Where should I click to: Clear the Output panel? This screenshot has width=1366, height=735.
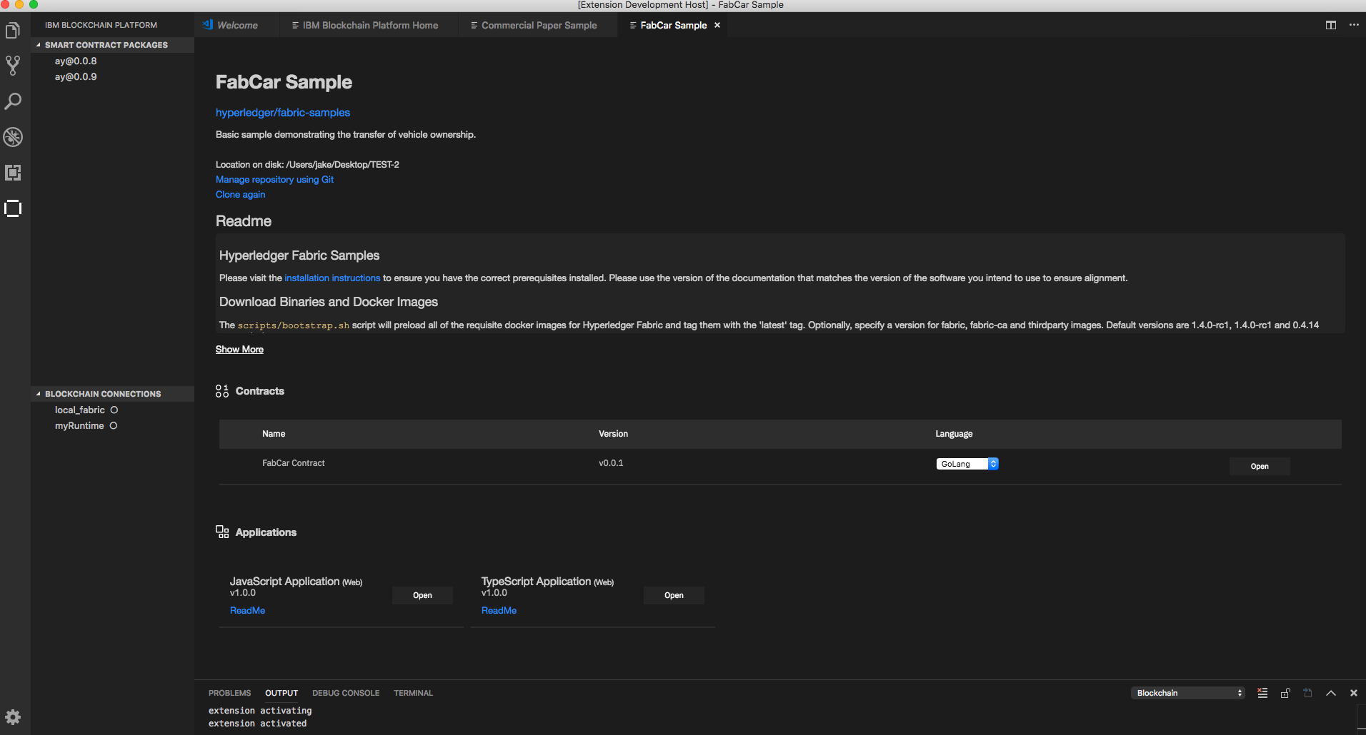point(1262,692)
